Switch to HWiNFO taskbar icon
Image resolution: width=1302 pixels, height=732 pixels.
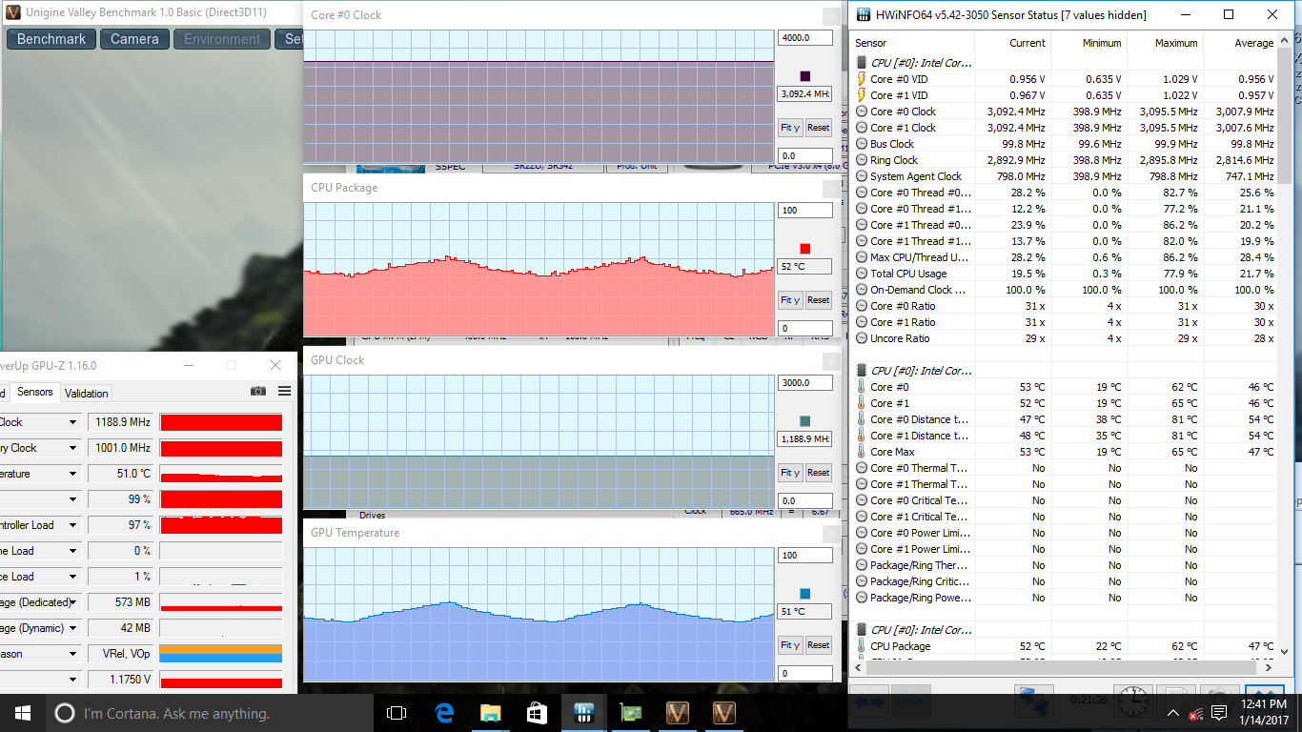[583, 713]
